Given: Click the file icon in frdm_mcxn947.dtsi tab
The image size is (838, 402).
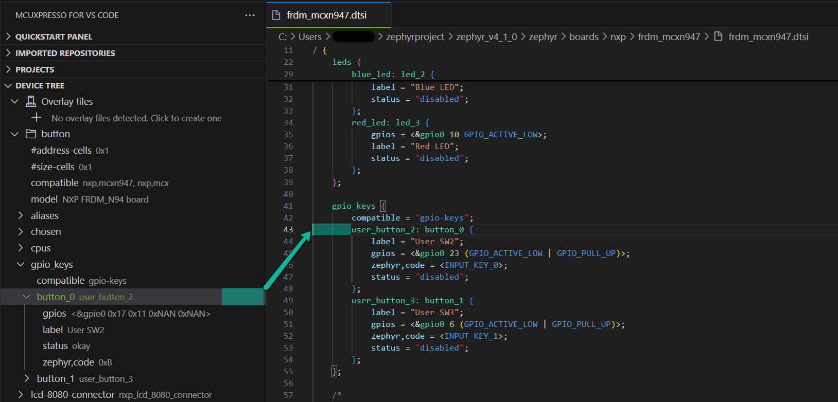Looking at the screenshot, I should point(276,15).
